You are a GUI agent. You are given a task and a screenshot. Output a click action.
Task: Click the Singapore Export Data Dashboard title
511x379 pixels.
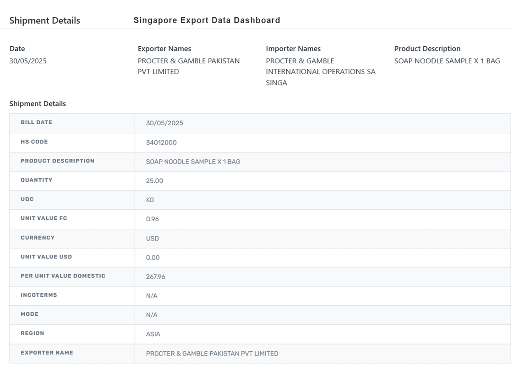(207, 20)
